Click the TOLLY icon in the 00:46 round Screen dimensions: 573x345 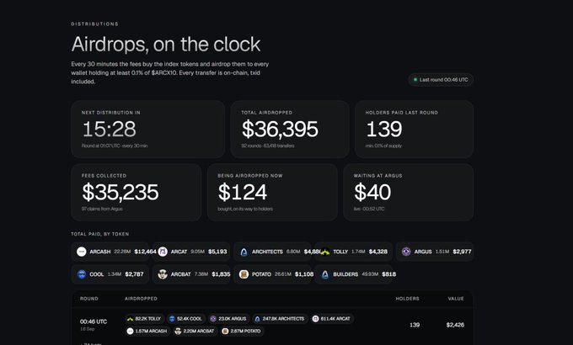click(130, 319)
